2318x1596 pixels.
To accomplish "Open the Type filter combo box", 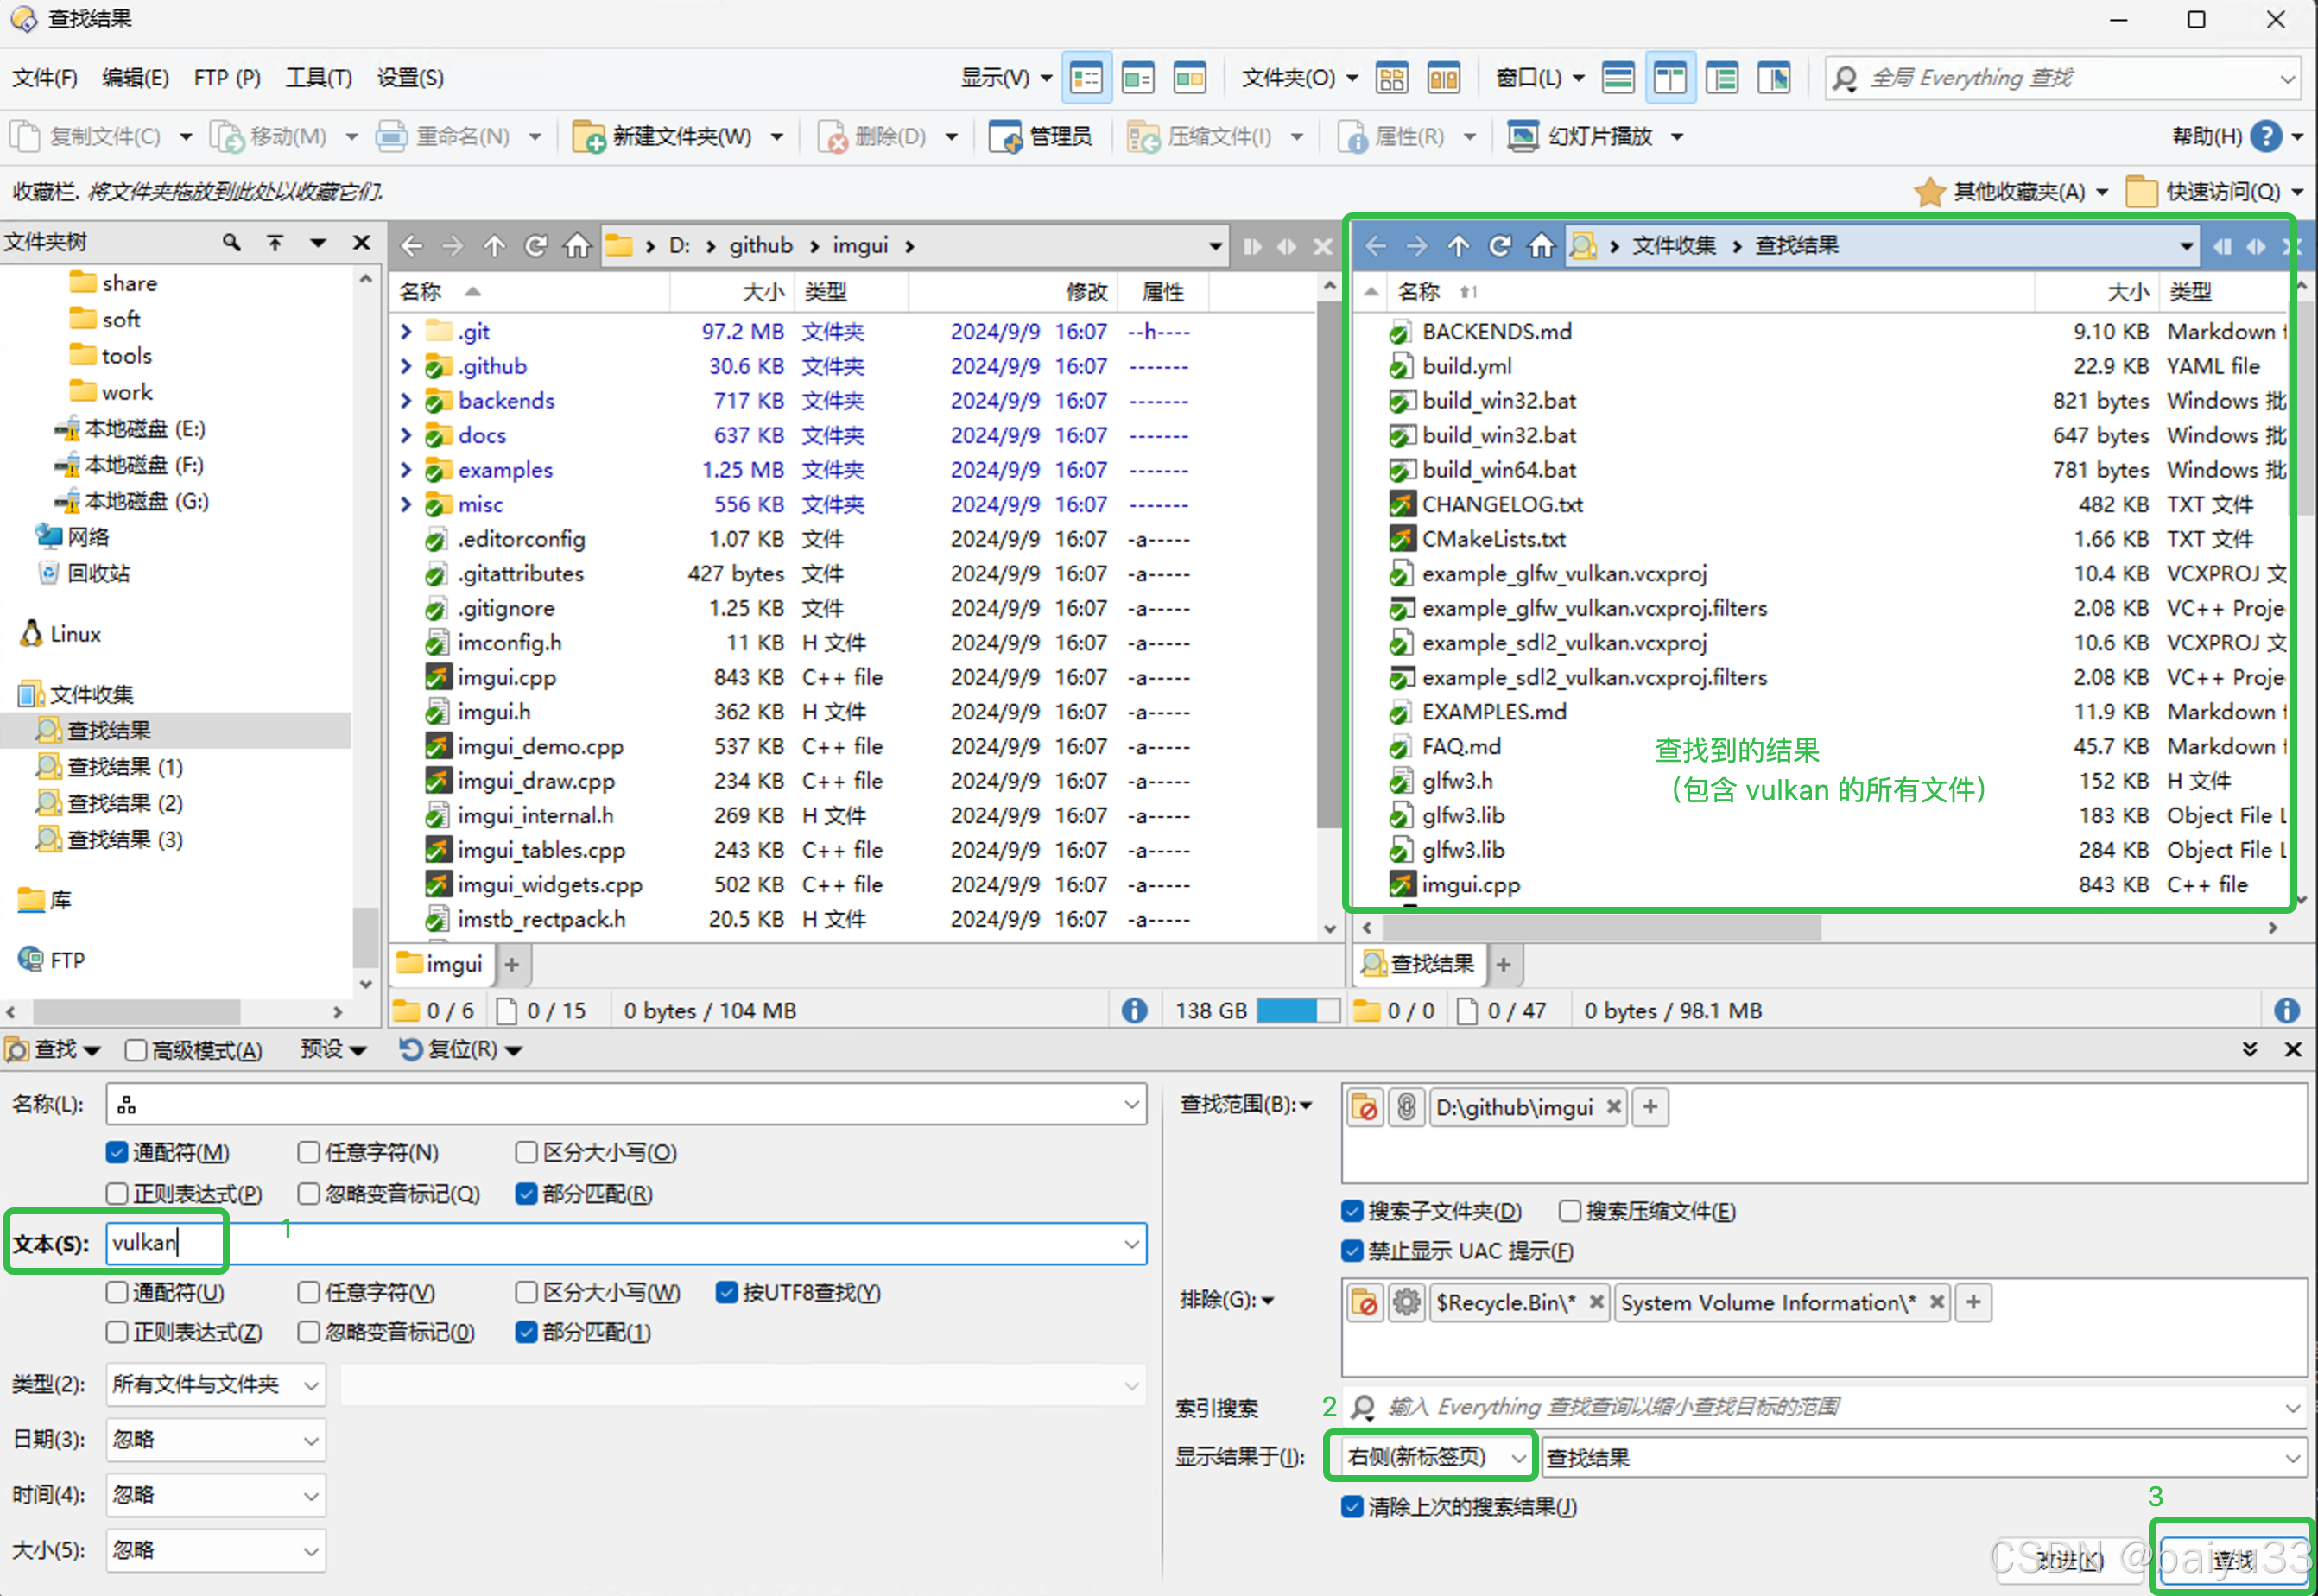I will 214,1385.
